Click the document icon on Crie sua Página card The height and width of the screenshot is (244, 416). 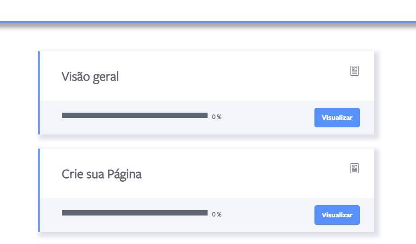pos(355,168)
